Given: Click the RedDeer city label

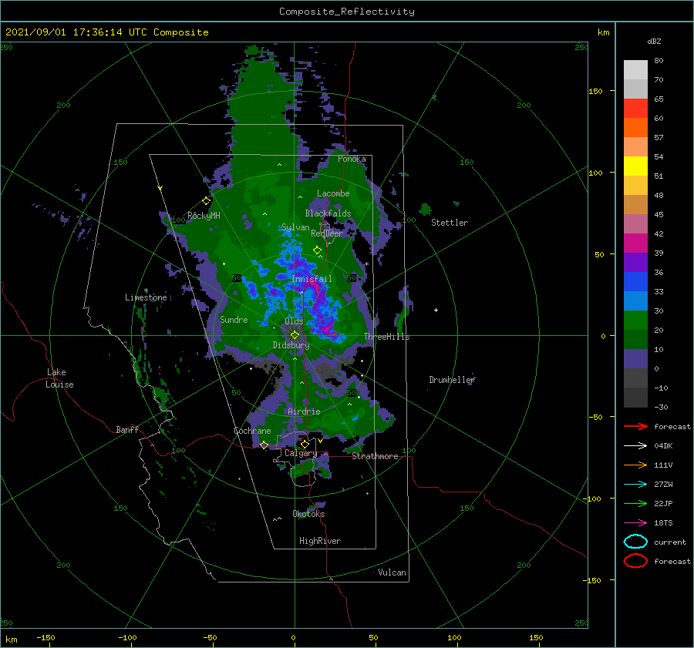Looking at the screenshot, I should click(x=327, y=233).
